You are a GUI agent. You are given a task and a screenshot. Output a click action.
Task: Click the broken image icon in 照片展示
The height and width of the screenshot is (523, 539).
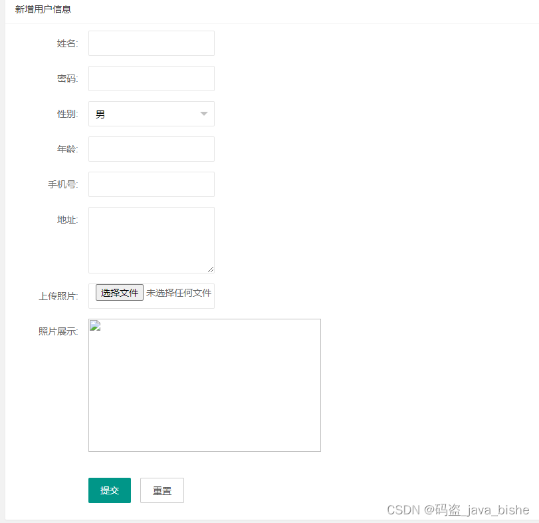click(95, 325)
